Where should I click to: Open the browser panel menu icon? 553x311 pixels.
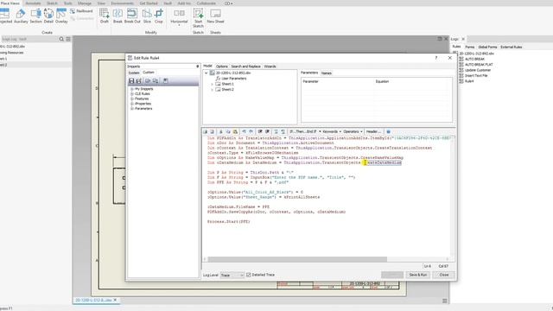[68, 39]
